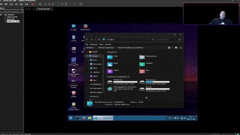Collapse the Ez a gép tree node
This screenshot has width=240, height=135.
(87, 56)
